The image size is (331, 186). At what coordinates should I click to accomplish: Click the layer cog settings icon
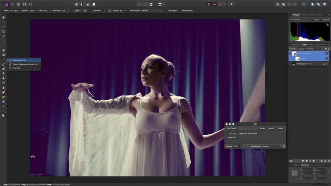[326, 49]
